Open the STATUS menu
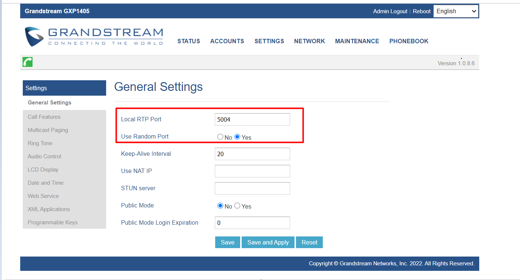Image resolution: width=520 pixels, height=280 pixels. tap(189, 41)
